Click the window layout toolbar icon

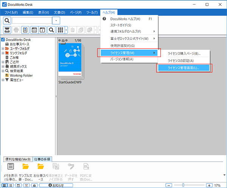point(34,30)
